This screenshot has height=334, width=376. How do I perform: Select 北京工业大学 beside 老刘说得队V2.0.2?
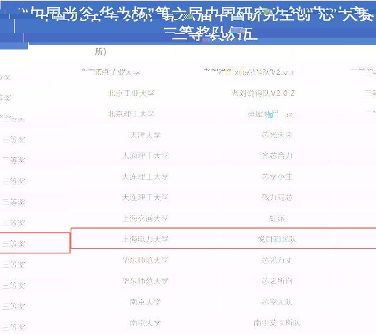[x=131, y=93]
